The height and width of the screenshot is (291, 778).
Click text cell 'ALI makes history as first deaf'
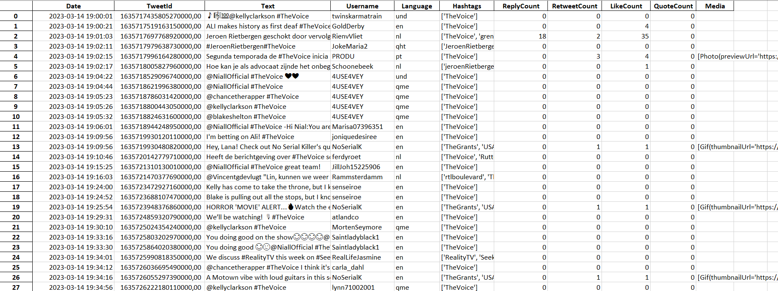coord(267,26)
